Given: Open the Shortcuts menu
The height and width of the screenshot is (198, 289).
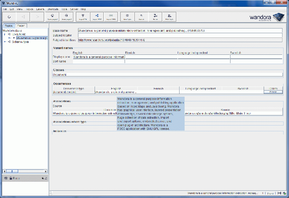Looking at the screenshot, I should [x=53, y=9].
